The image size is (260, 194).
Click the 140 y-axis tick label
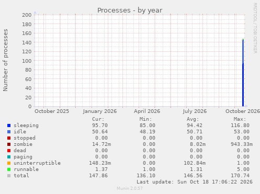pos(27,42)
